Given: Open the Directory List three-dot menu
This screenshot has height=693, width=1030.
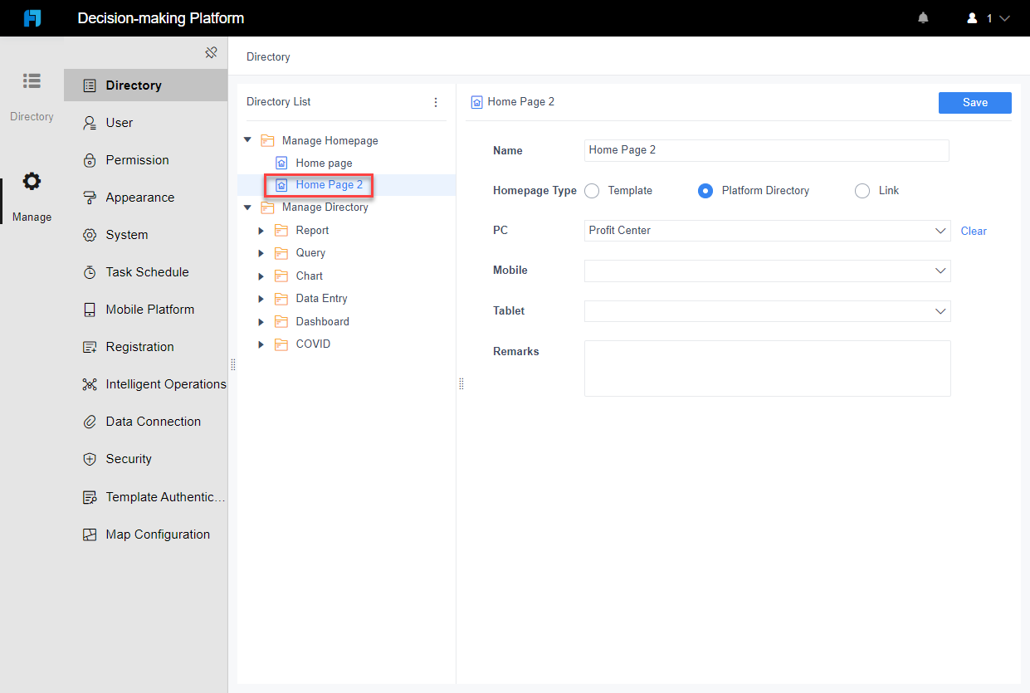Looking at the screenshot, I should tap(436, 101).
